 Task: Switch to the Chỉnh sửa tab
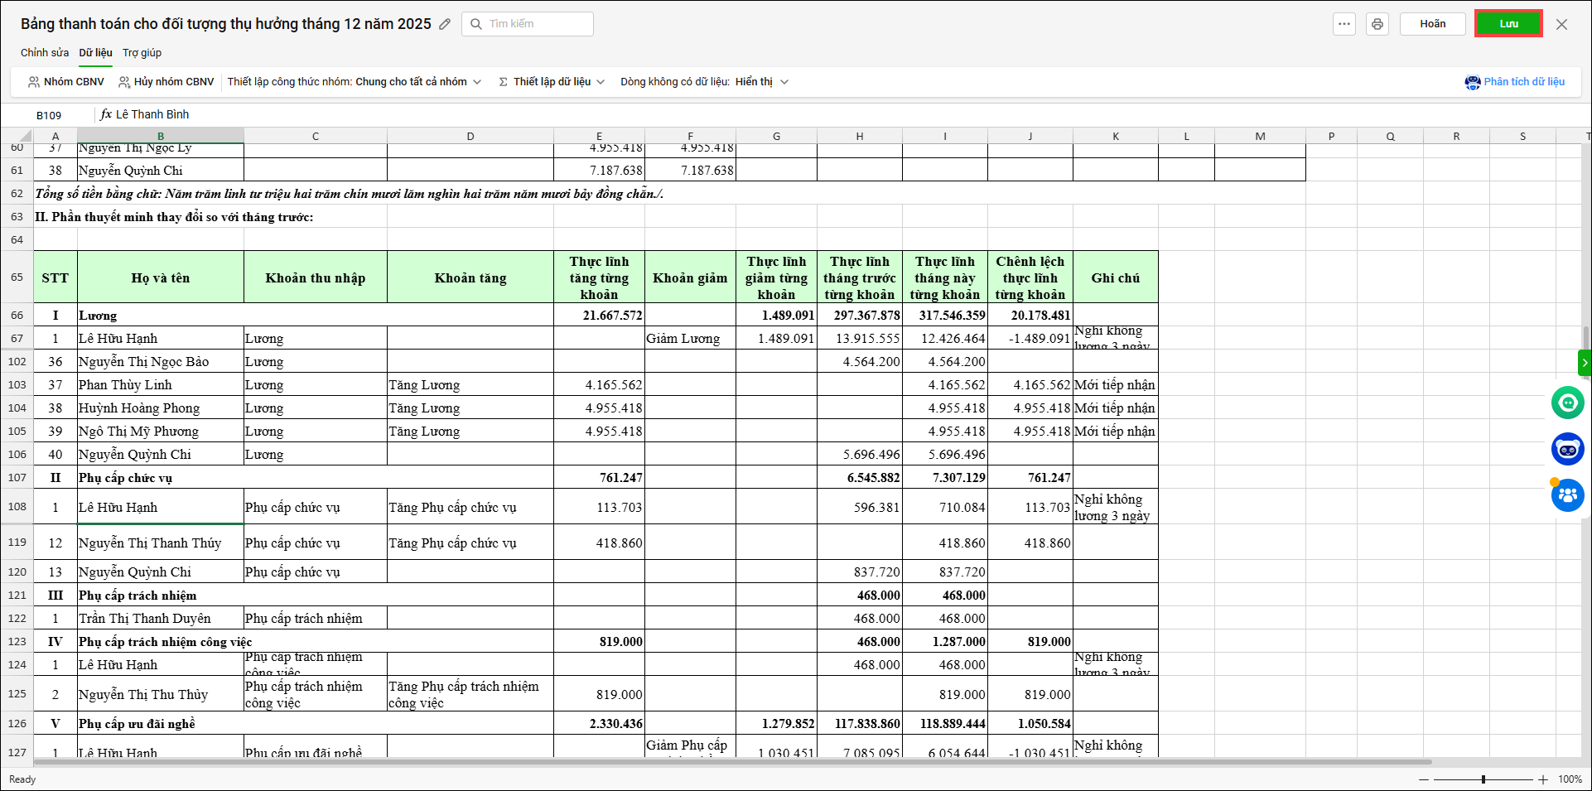[45, 53]
